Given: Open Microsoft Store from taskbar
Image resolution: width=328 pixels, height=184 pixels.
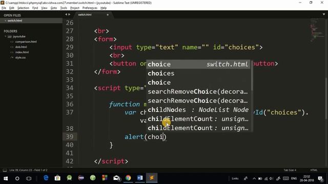Looking at the screenshot, I should 57,178.
